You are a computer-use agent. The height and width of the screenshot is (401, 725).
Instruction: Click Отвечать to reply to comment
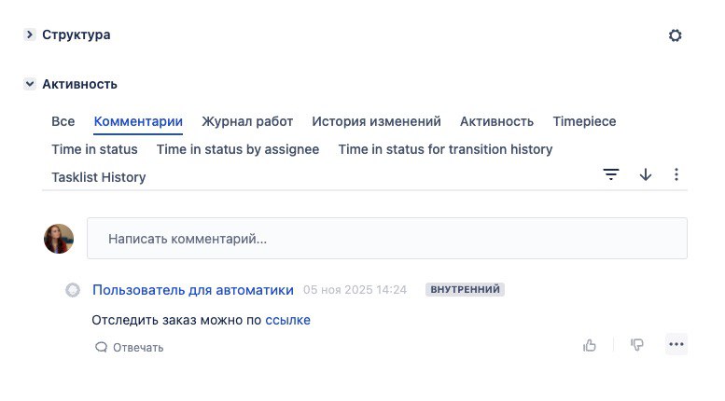pos(130,348)
